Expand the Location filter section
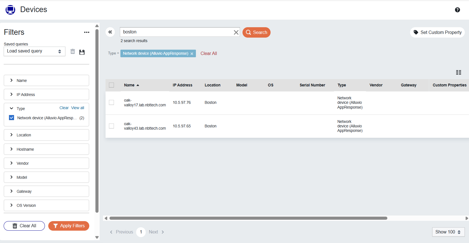The height and width of the screenshot is (243, 469). point(46,135)
